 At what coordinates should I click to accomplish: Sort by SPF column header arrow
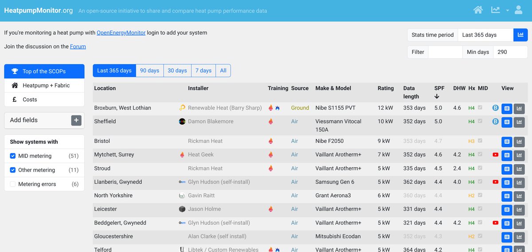pyautogui.click(x=437, y=96)
